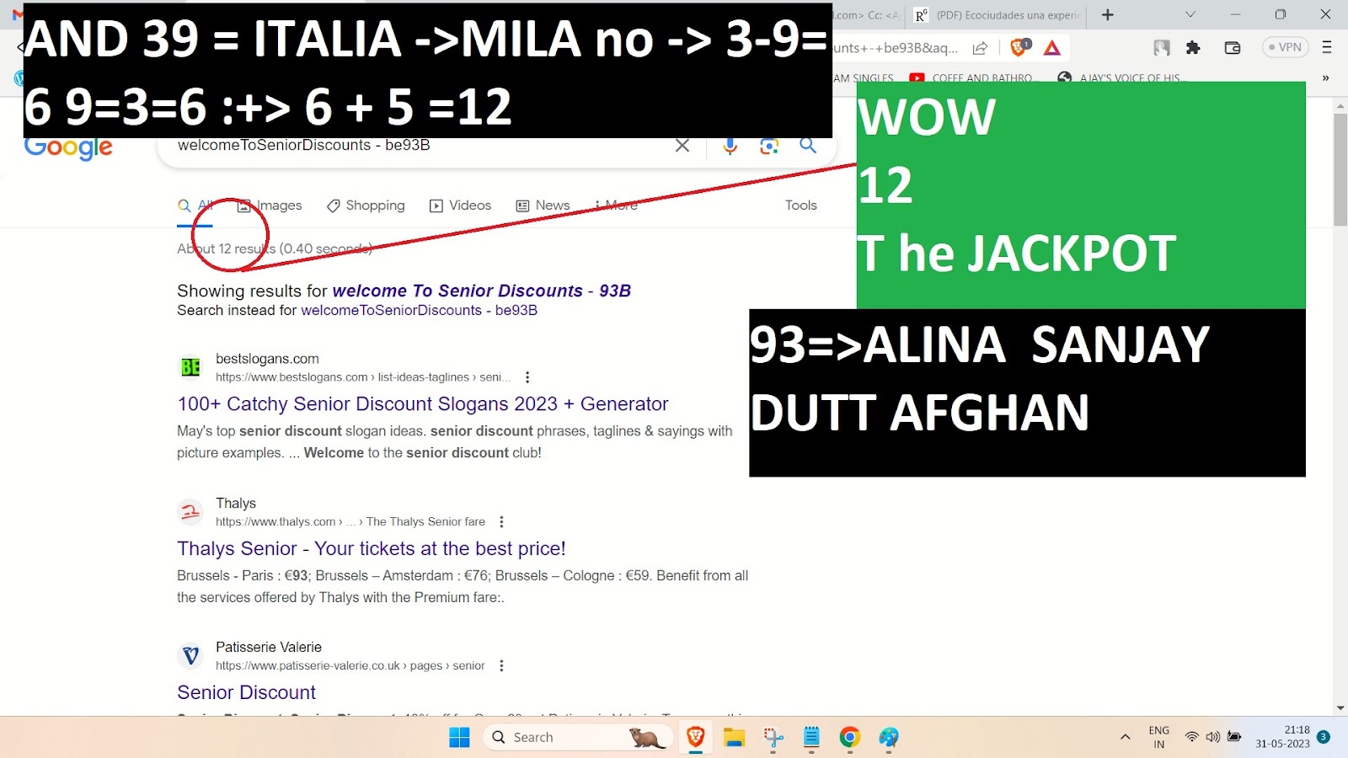Viewport: 1348px width, 758px height.
Task: Open the Thalys Senior tickets result link
Action: 371,548
